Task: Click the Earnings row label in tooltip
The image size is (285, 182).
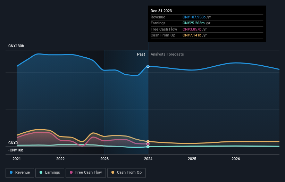Action: pyautogui.click(x=158, y=23)
